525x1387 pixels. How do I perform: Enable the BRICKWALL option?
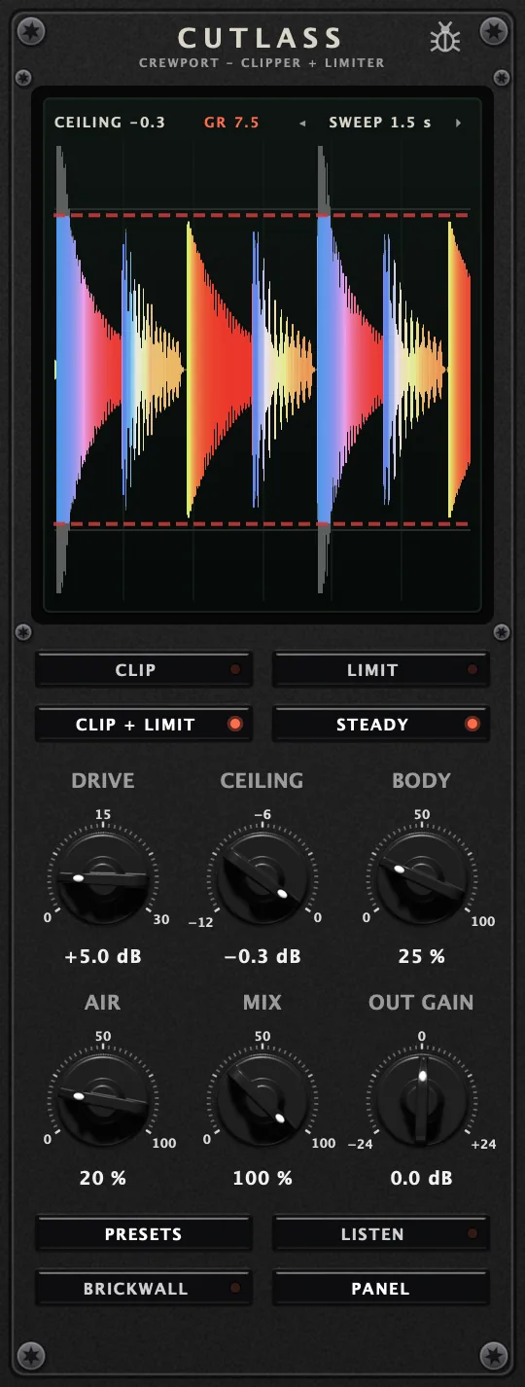click(x=144, y=1289)
